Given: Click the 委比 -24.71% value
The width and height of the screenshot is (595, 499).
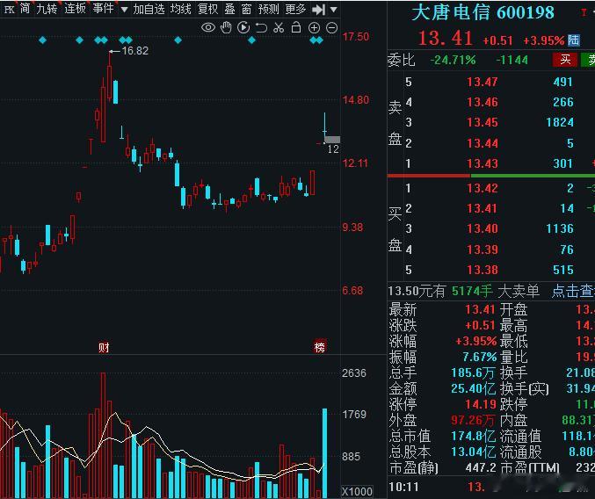Looking at the screenshot, I should coord(454,60).
